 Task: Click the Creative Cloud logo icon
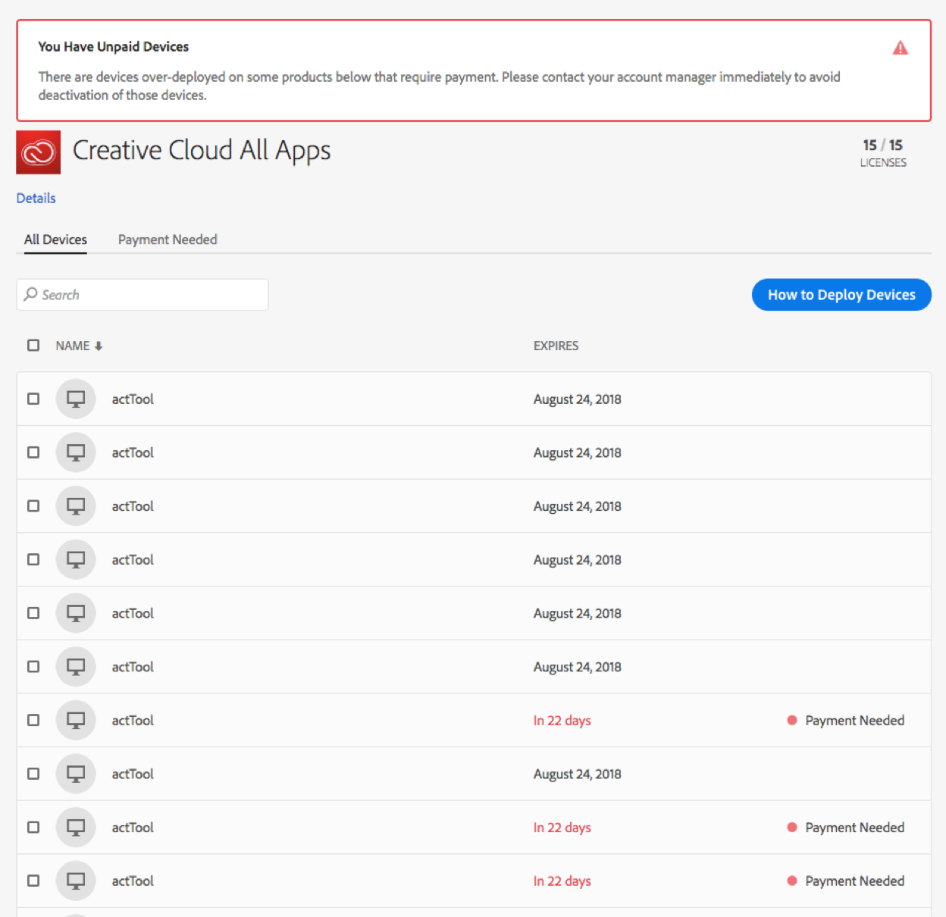(x=39, y=152)
